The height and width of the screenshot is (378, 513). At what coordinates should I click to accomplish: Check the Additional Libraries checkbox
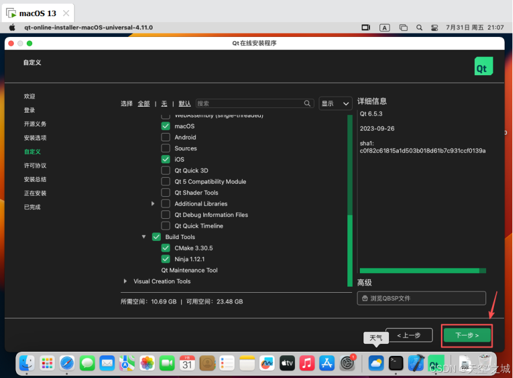(x=166, y=203)
